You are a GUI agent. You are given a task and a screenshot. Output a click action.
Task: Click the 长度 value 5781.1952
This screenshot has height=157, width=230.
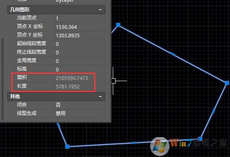coord(68,86)
